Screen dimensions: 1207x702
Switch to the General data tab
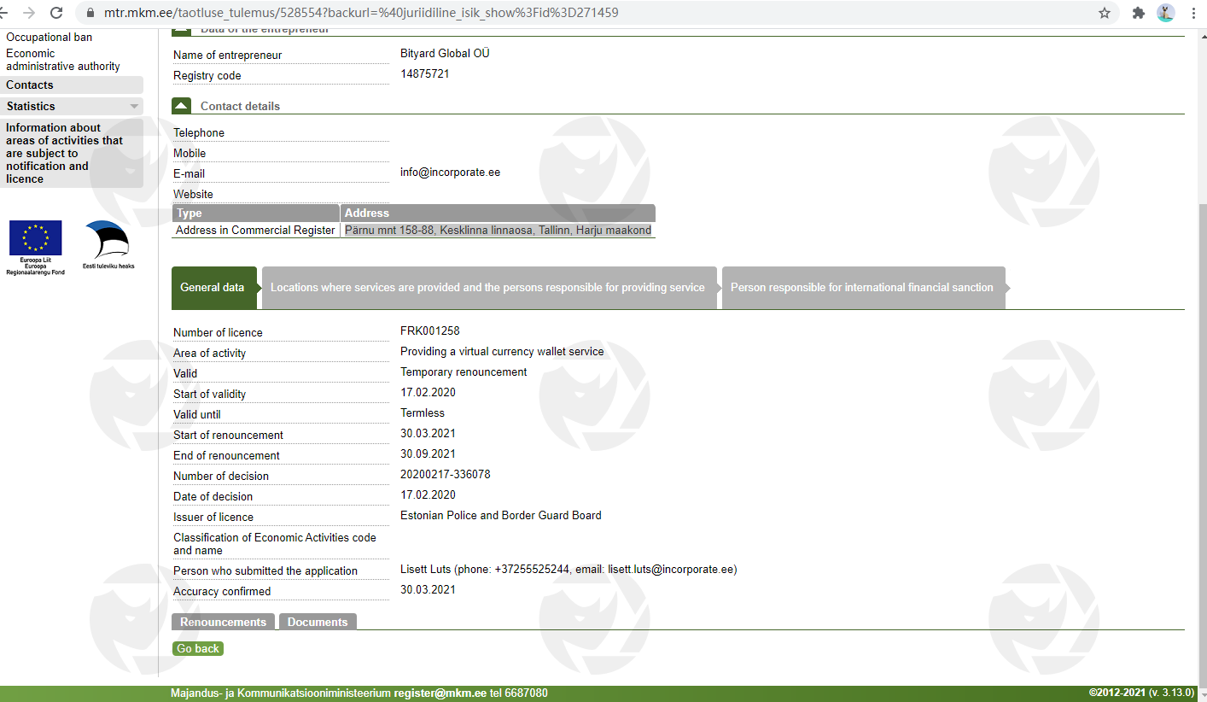(x=213, y=288)
